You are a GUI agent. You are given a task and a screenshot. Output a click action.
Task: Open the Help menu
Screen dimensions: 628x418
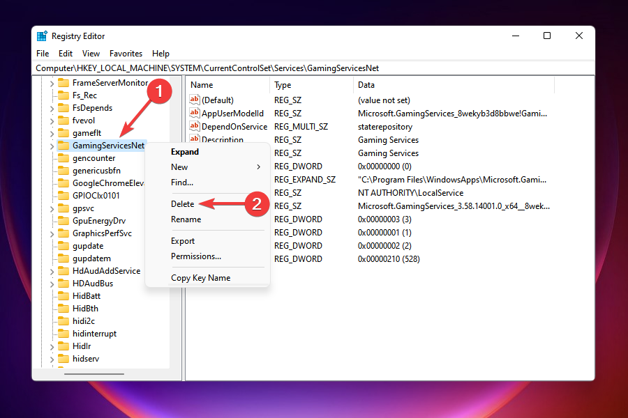(160, 54)
